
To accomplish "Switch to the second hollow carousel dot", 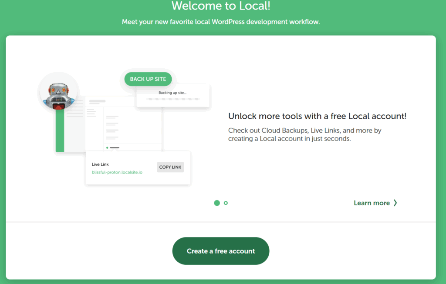I will [x=226, y=203].
